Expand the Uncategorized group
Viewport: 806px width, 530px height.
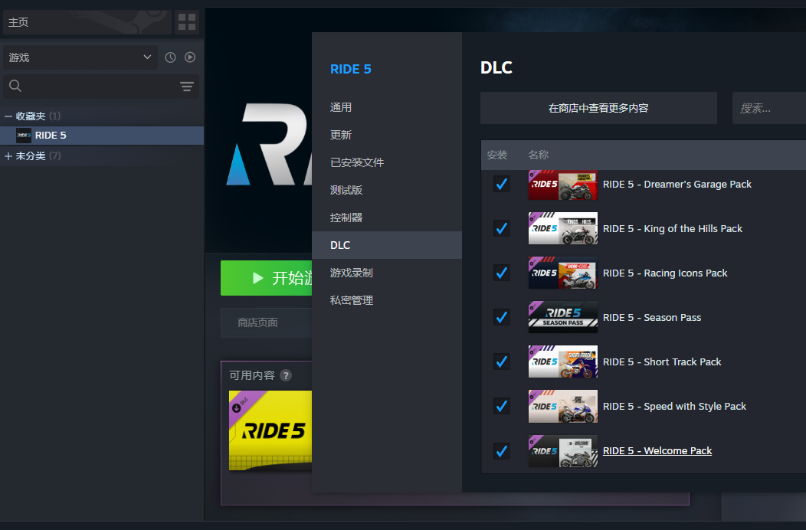(x=8, y=156)
